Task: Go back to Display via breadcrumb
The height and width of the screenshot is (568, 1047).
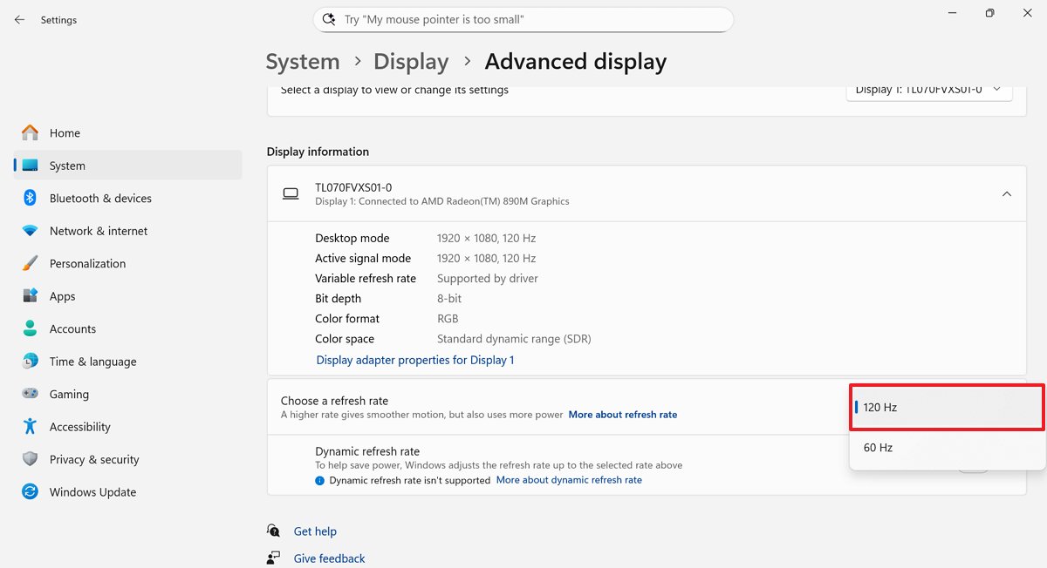Action: pos(411,61)
